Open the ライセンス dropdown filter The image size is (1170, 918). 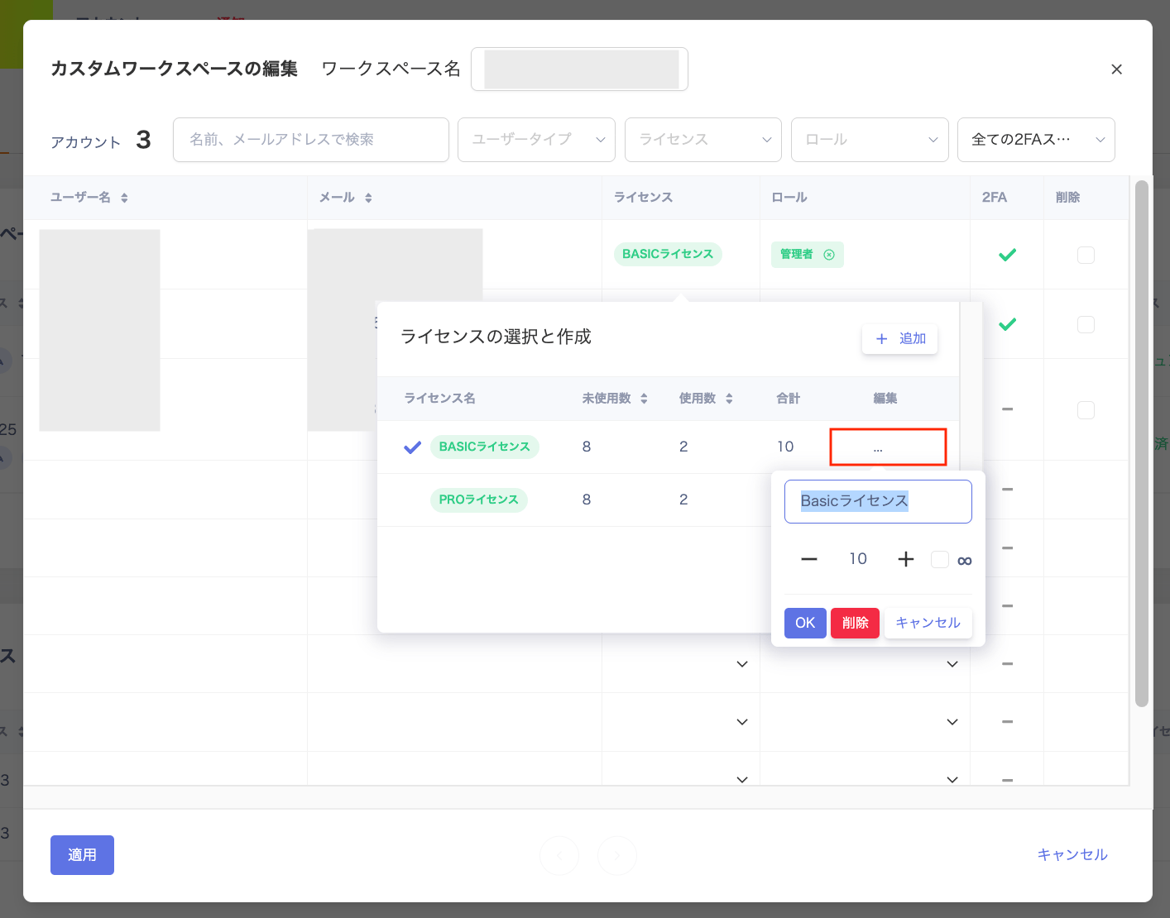pos(703,140)
